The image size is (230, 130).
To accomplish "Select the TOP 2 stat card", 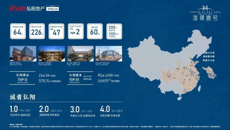I will [76, 31].
